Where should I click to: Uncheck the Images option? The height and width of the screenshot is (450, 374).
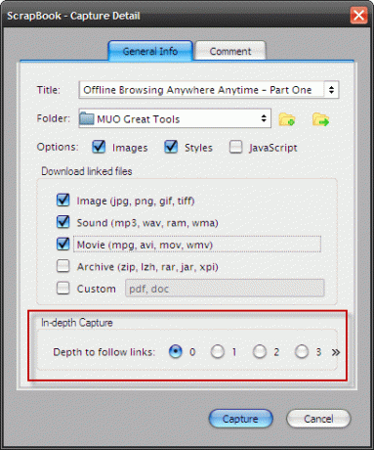[x=99, y=147]
